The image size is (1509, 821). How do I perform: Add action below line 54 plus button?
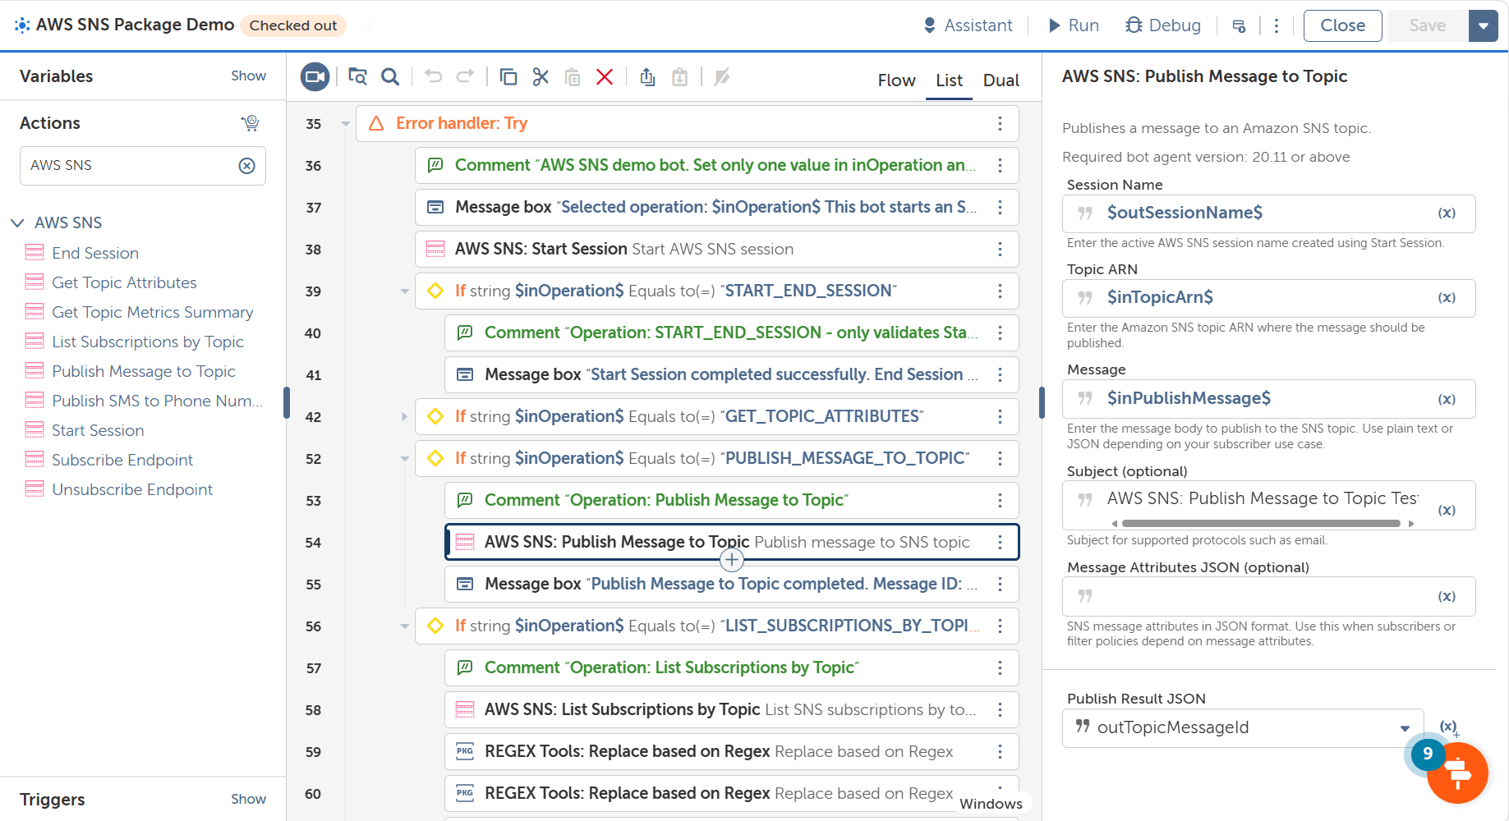coord(732,560)
